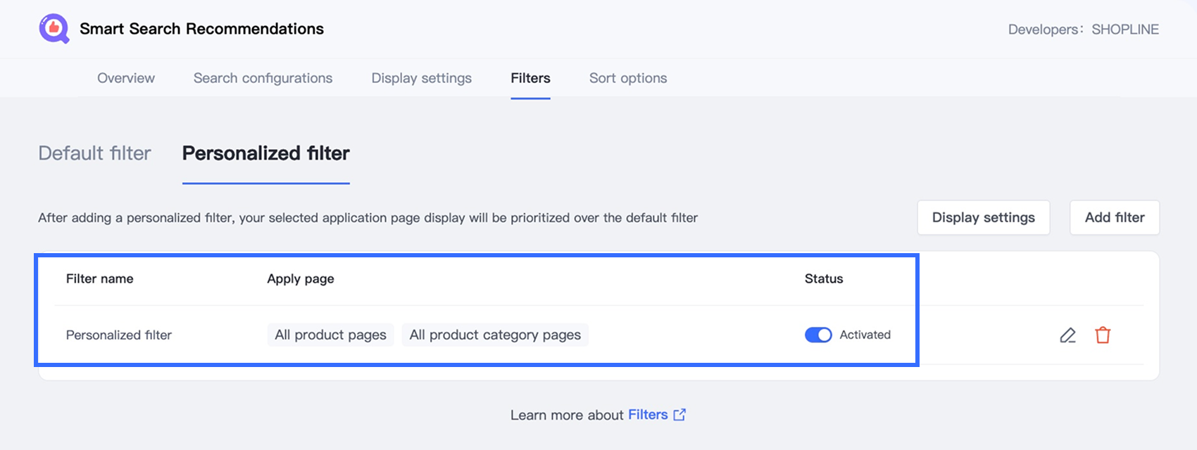This screenshot has height=450, width=1197.
Task: Click the All product pages tag
Action: [x=330, y=335]
